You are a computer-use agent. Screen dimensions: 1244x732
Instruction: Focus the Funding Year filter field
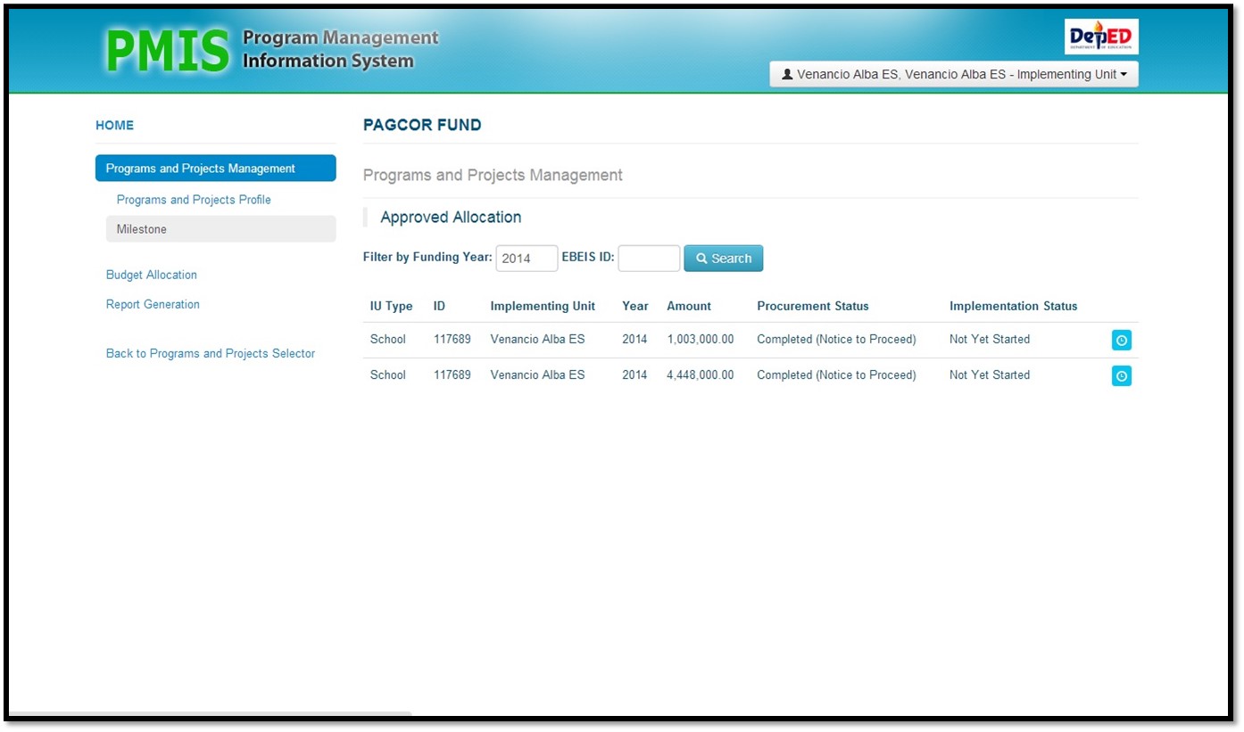point(527,259)
